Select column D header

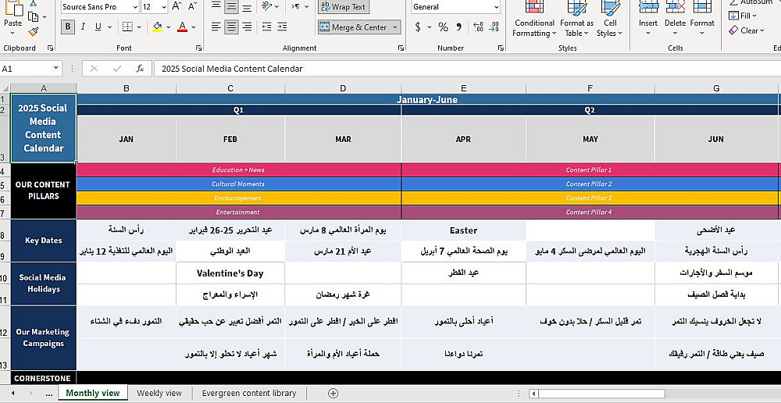343,88
